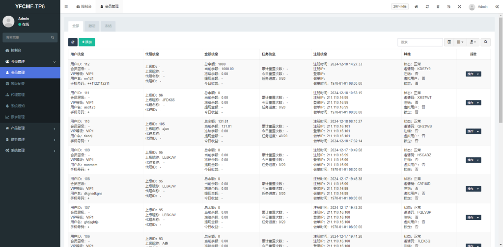Click the home icon in top bar
Screen dimensions: 503x247
[417, 7]
